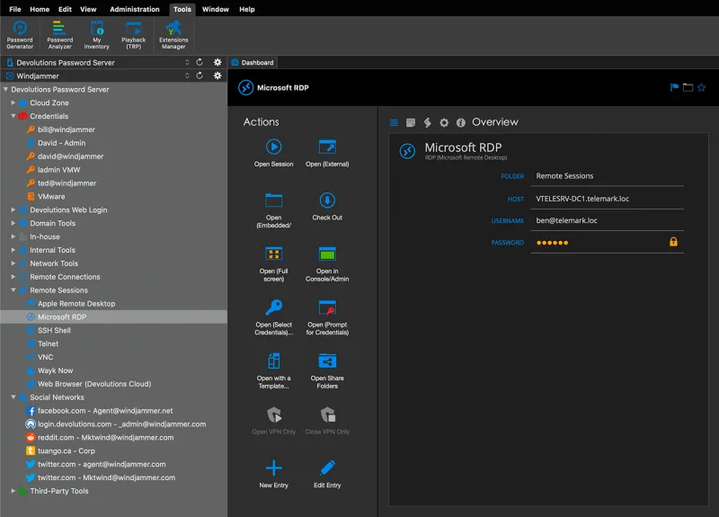Screen dimensions: 719x517
Task: Expand the Domain Tools folder
Action: pos(13,223)
